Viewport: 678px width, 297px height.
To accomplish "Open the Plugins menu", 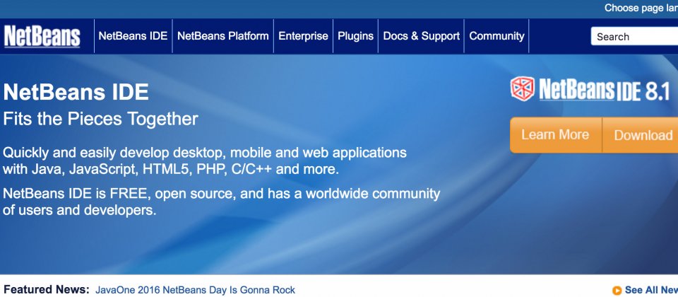I will [x=355, y=36].
